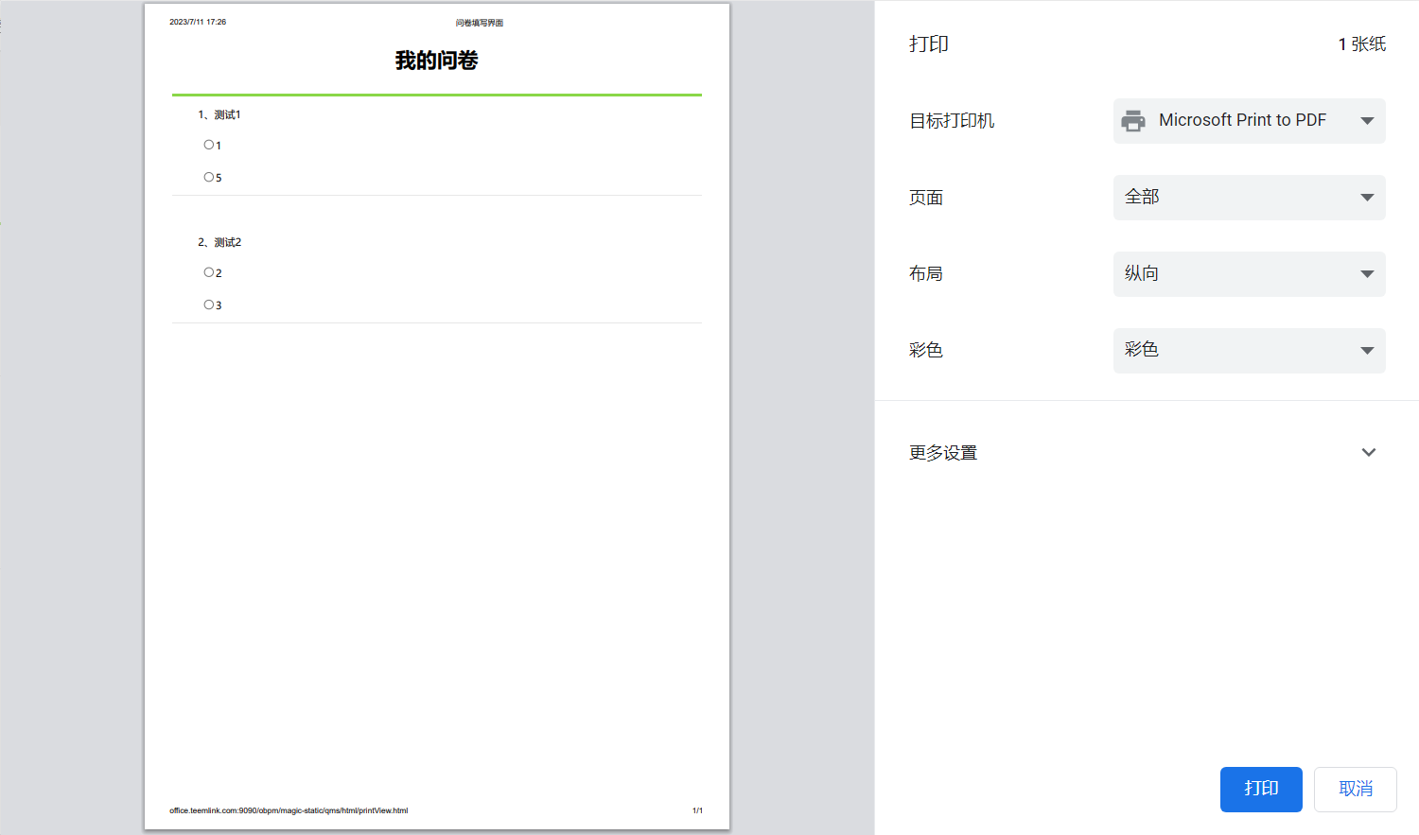Select radio option 2 under 测试2

(209, 272)
